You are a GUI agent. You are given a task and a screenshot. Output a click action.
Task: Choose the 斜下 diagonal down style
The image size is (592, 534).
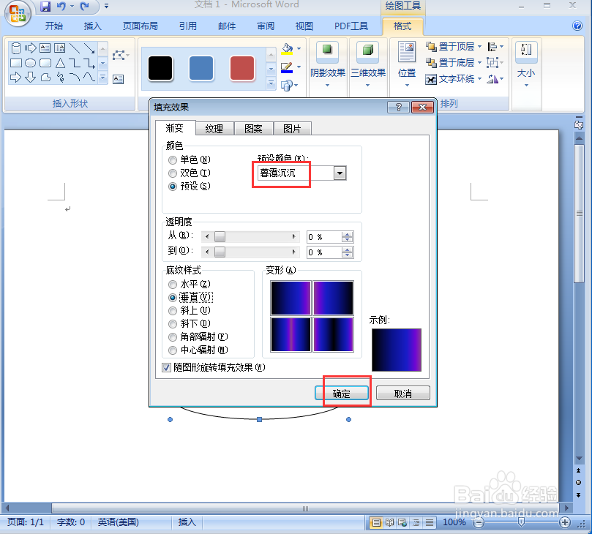coord(173,324)
